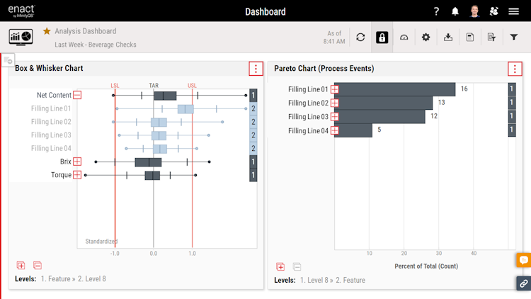Click the link icon at the bottom right
This screenshot has height=299, width=531.
(524, 283)
